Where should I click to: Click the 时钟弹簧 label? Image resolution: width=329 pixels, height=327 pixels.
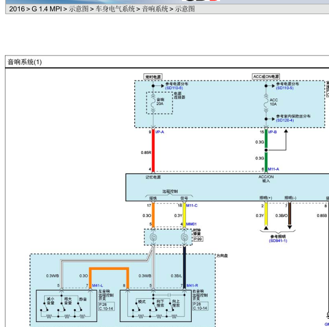(x=197, y=232)
